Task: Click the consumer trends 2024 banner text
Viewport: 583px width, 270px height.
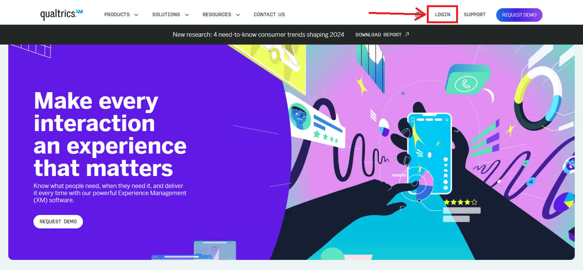Action: 259,34
